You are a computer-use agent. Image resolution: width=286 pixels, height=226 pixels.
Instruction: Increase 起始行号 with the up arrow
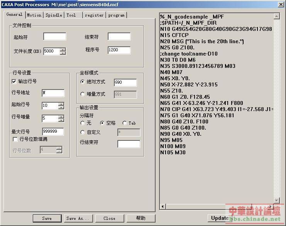[61, 104]
